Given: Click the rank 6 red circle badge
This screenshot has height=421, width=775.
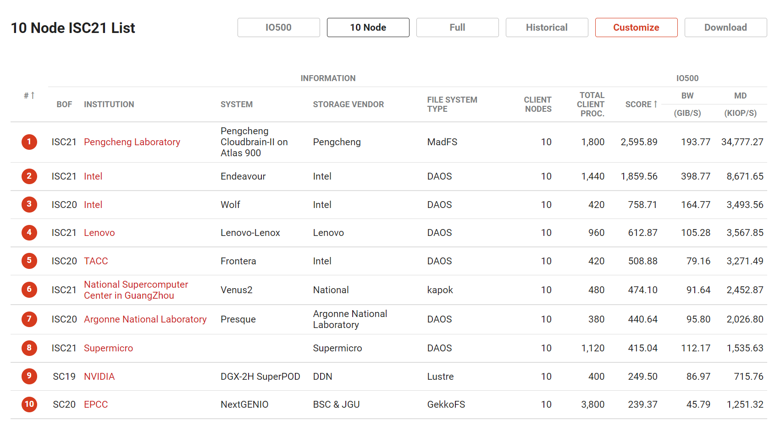Looking at the screenshot, I should (29, 290).
